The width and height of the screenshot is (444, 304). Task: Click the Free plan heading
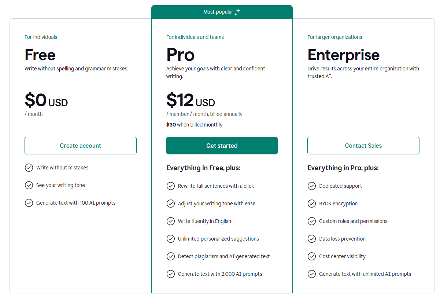coord(40,55)
